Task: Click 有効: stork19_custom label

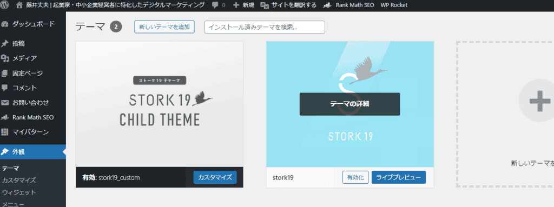Action: pos(111,178)
